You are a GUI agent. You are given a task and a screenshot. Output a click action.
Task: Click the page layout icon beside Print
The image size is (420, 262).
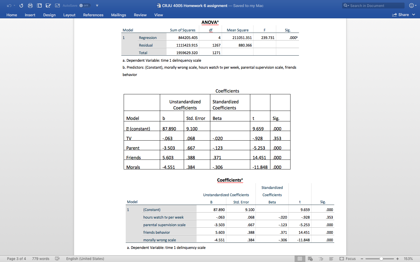pos(39,6)
